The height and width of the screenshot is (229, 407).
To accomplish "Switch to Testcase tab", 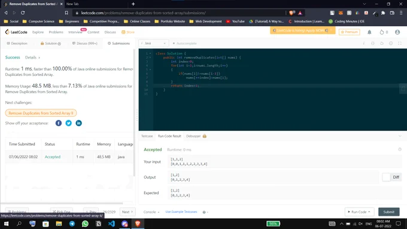I will [147, 136].
